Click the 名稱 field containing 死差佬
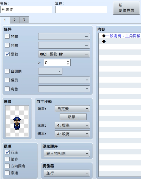 point(26,10)
